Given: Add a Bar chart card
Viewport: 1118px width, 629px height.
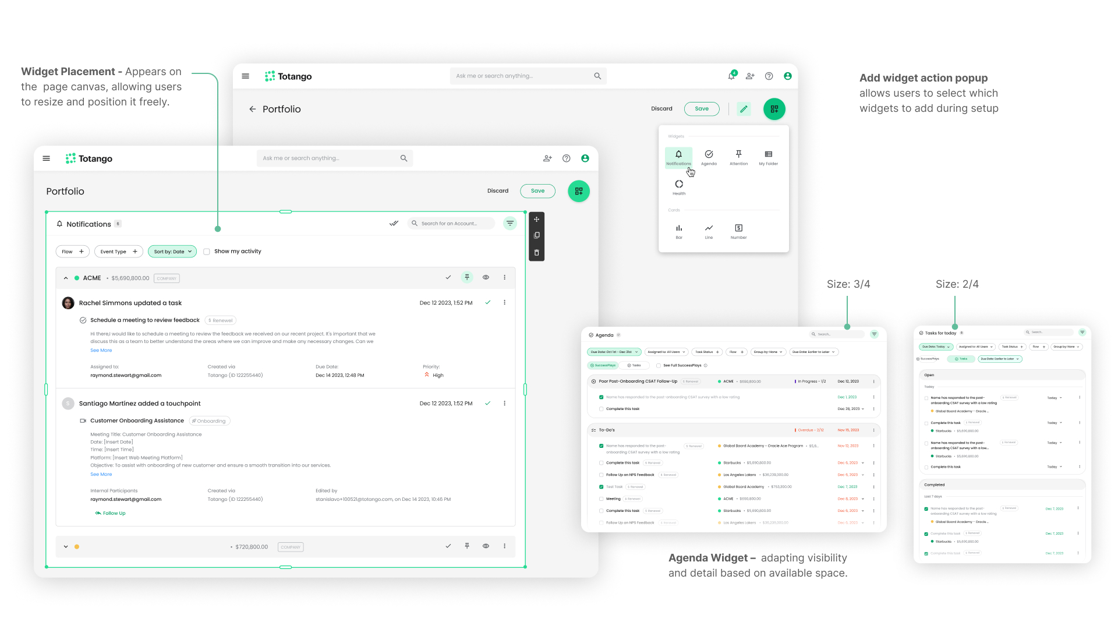Looking at the screenshot, I should pos(679,231).
